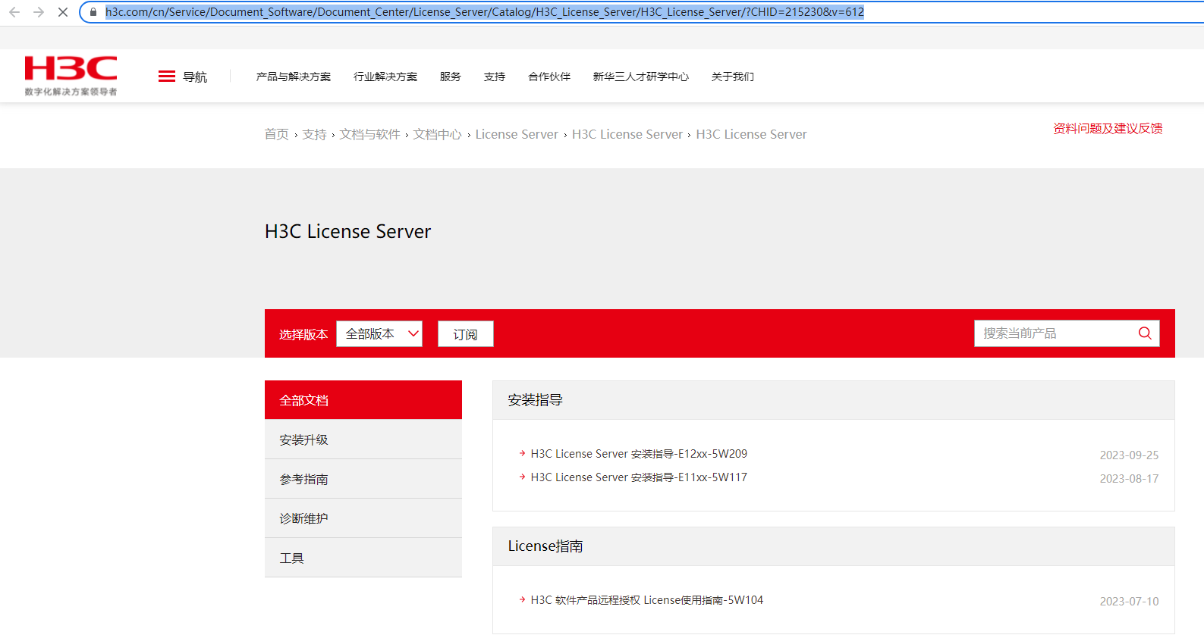Viewport: 1204px width, 635px height.
Task: Click the 订阅 subscribe button
Action: (465, 334)
